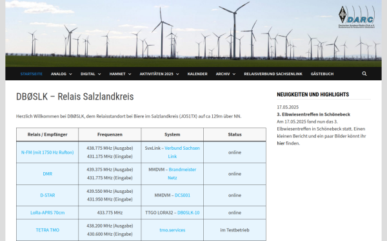
Task: Open Aktivitäten 2025 menu item
Action: pyautogui.click(x=157, y=74)
